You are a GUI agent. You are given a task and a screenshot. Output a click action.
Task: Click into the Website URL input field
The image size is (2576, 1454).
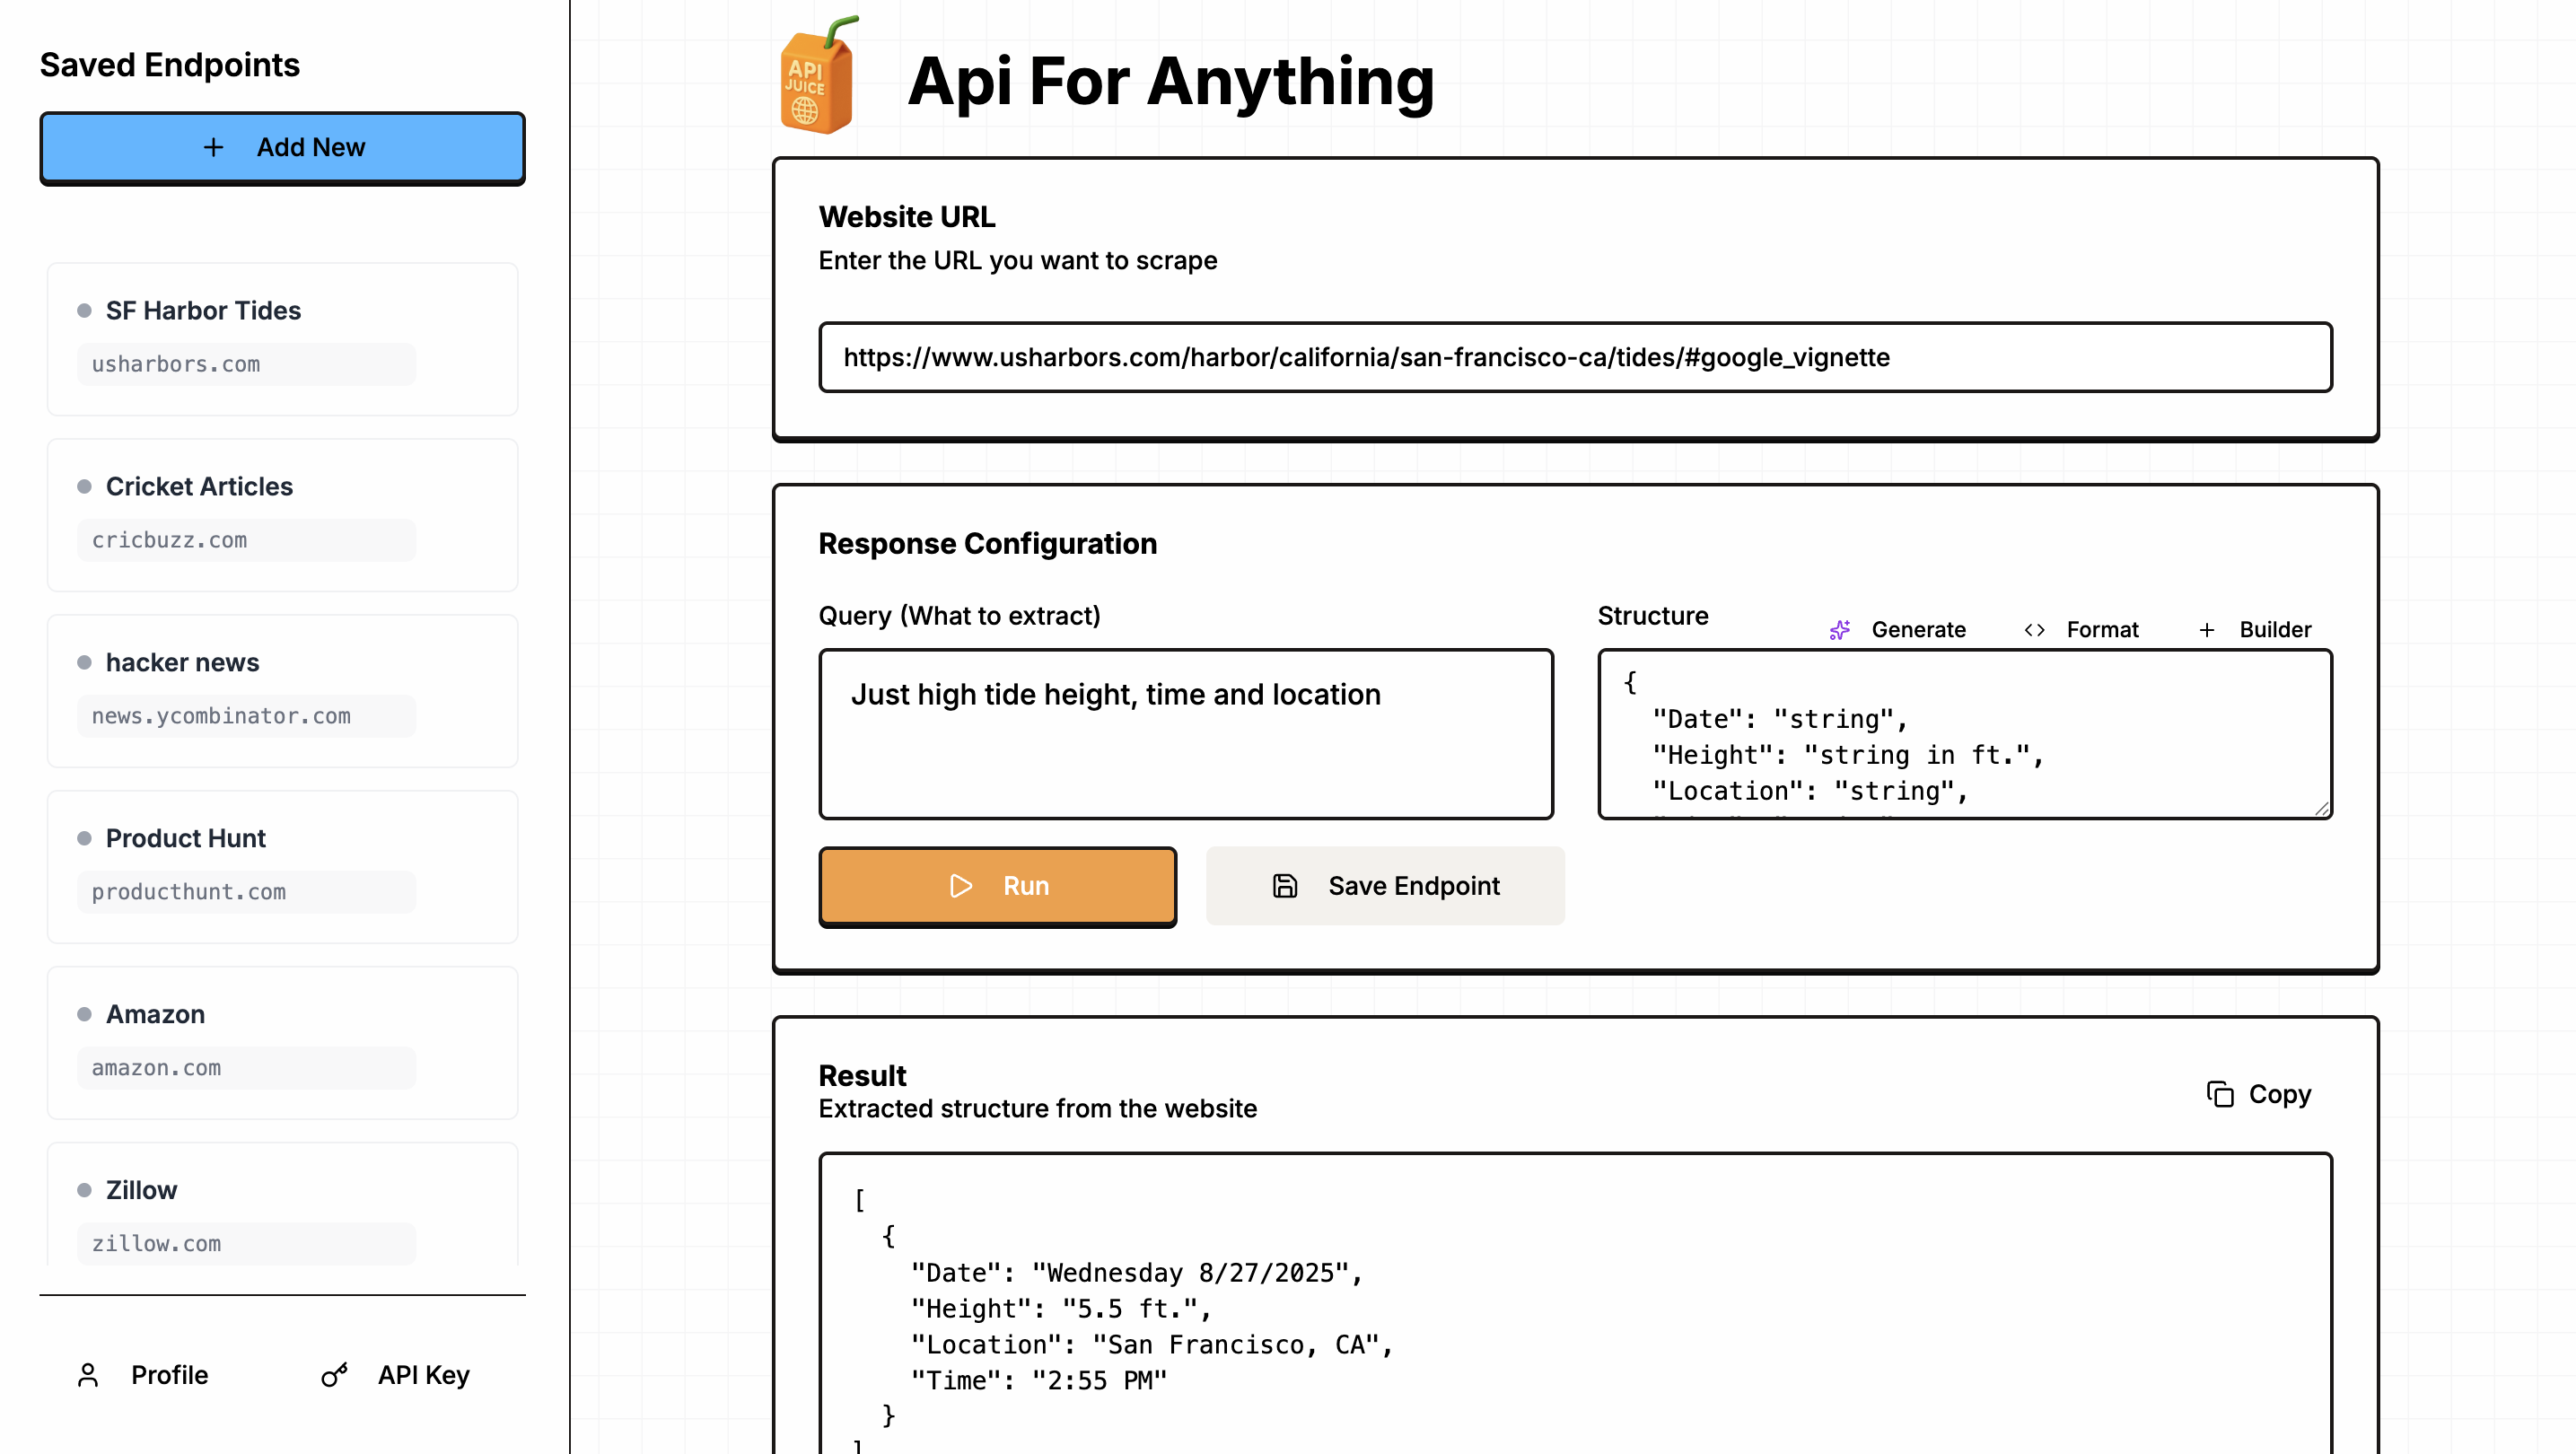tap(1574, 357)
